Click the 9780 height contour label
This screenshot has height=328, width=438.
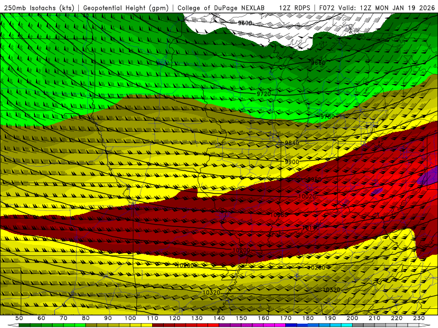tap(327, 116)
